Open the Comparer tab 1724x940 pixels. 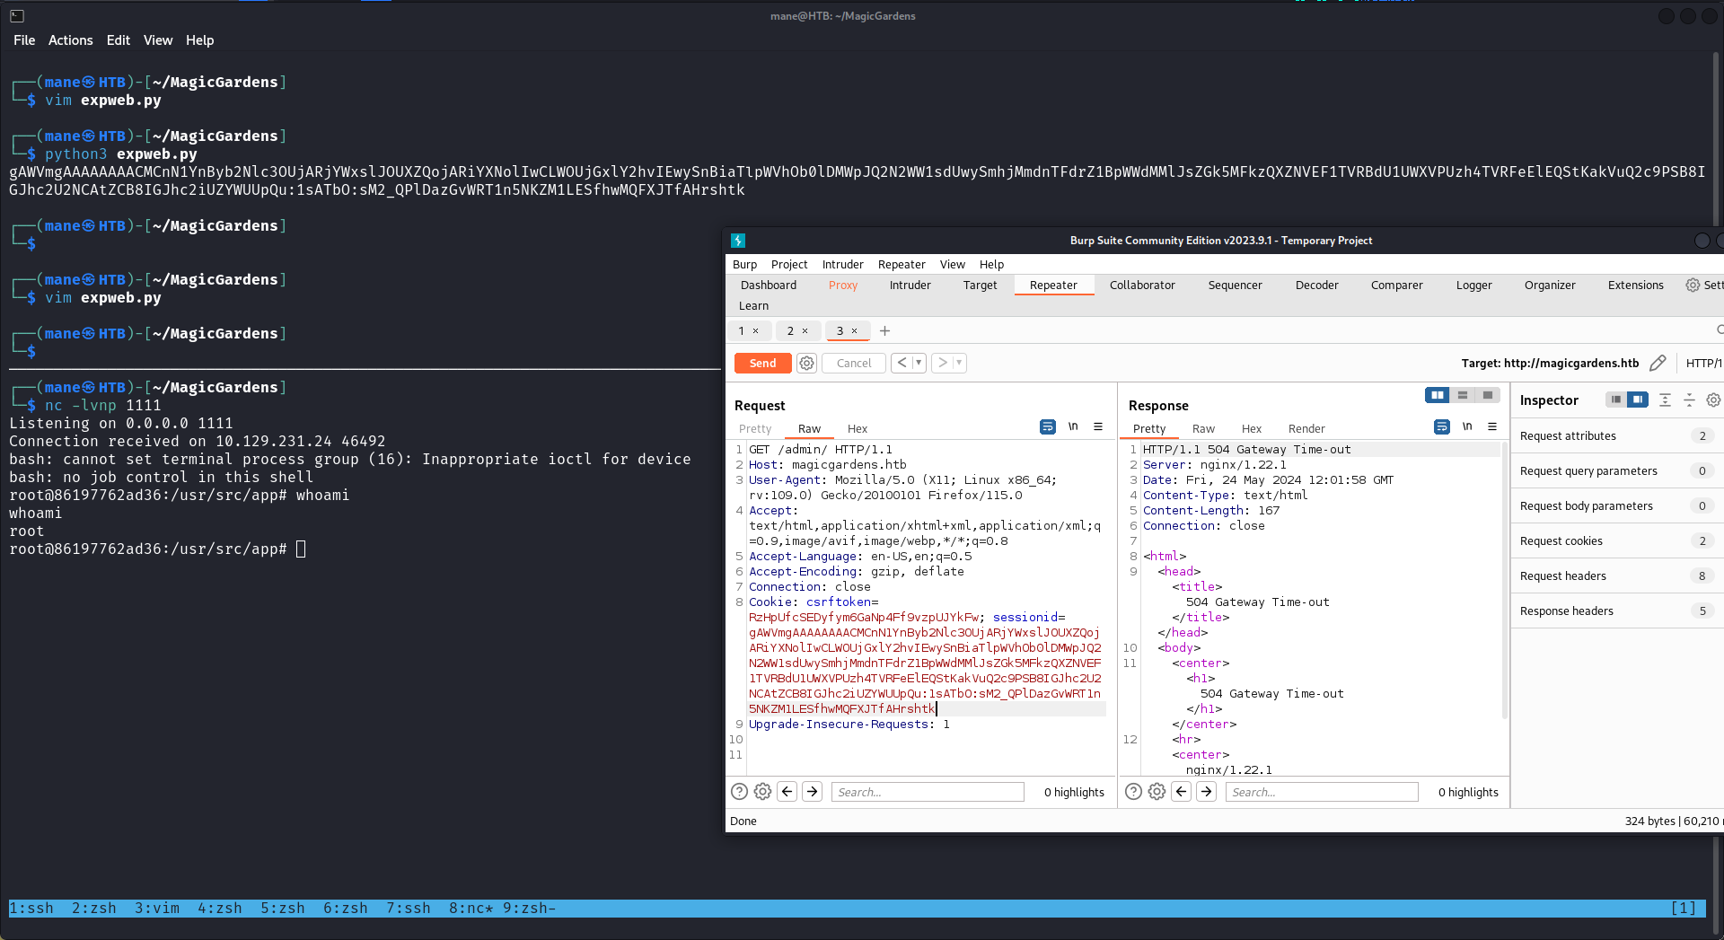point(1396,286)
